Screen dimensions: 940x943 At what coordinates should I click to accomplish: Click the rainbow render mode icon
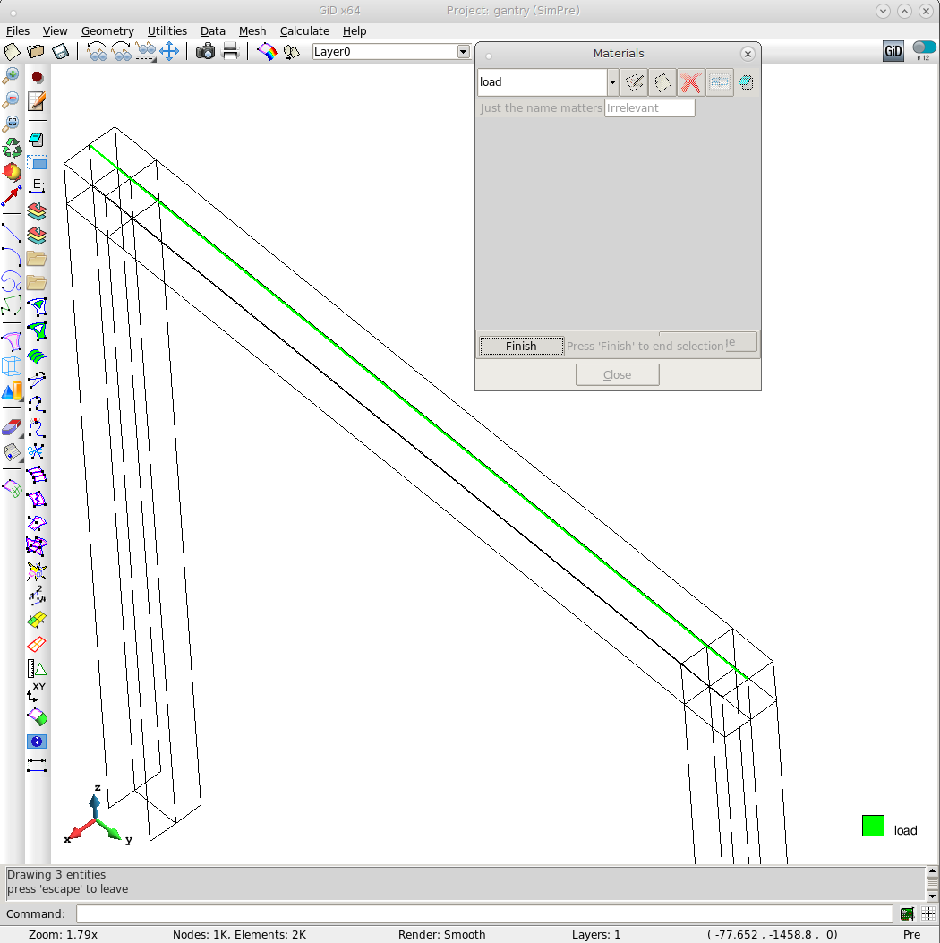267,52
